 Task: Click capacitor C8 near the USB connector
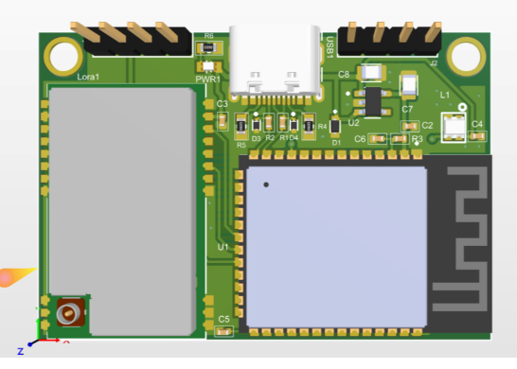[x=371, y=73]
